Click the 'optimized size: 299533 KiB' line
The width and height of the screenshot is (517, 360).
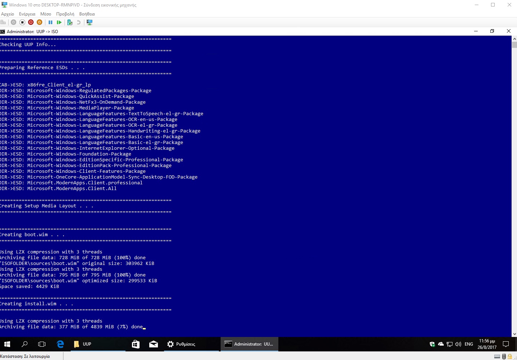79,281
